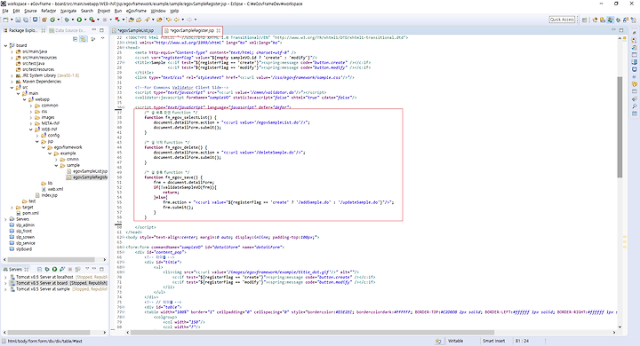Viewport: 640px width, 346px height.
Task: Click the Back navigation arrow in the toolbar
Action: (176, 20)
